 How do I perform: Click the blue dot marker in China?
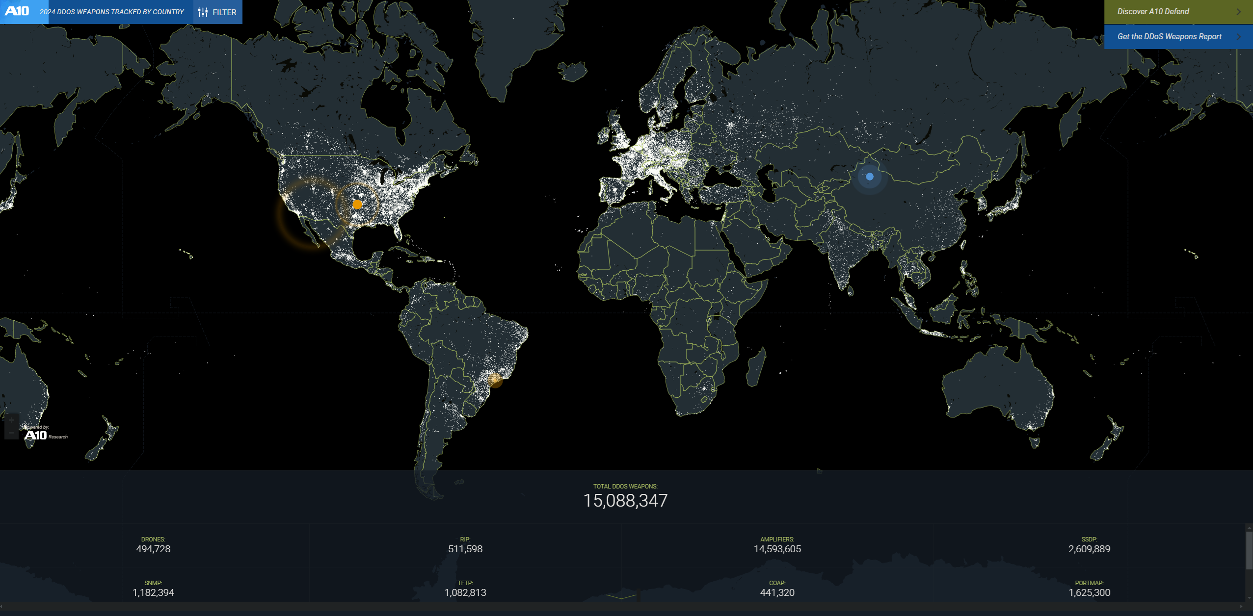(x=869, y=177)
